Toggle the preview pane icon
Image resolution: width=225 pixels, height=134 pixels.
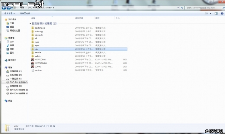tap(216, 13)
